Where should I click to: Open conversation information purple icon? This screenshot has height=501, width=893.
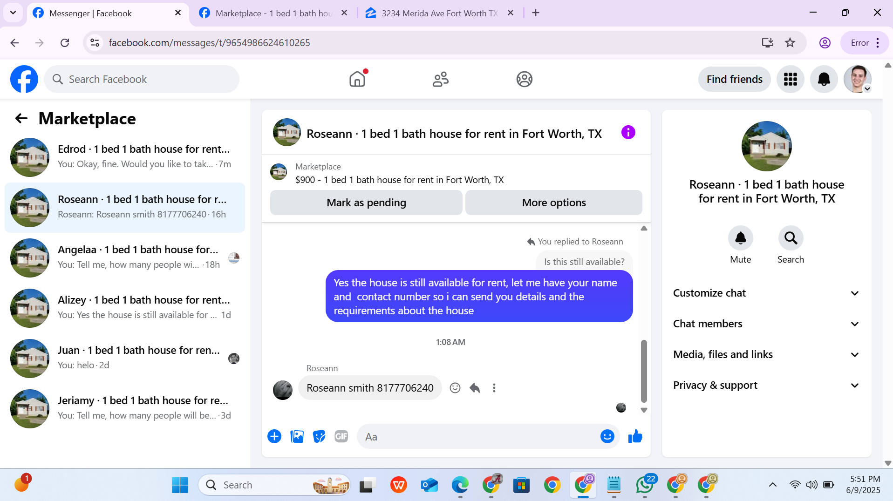pos(628,133)
